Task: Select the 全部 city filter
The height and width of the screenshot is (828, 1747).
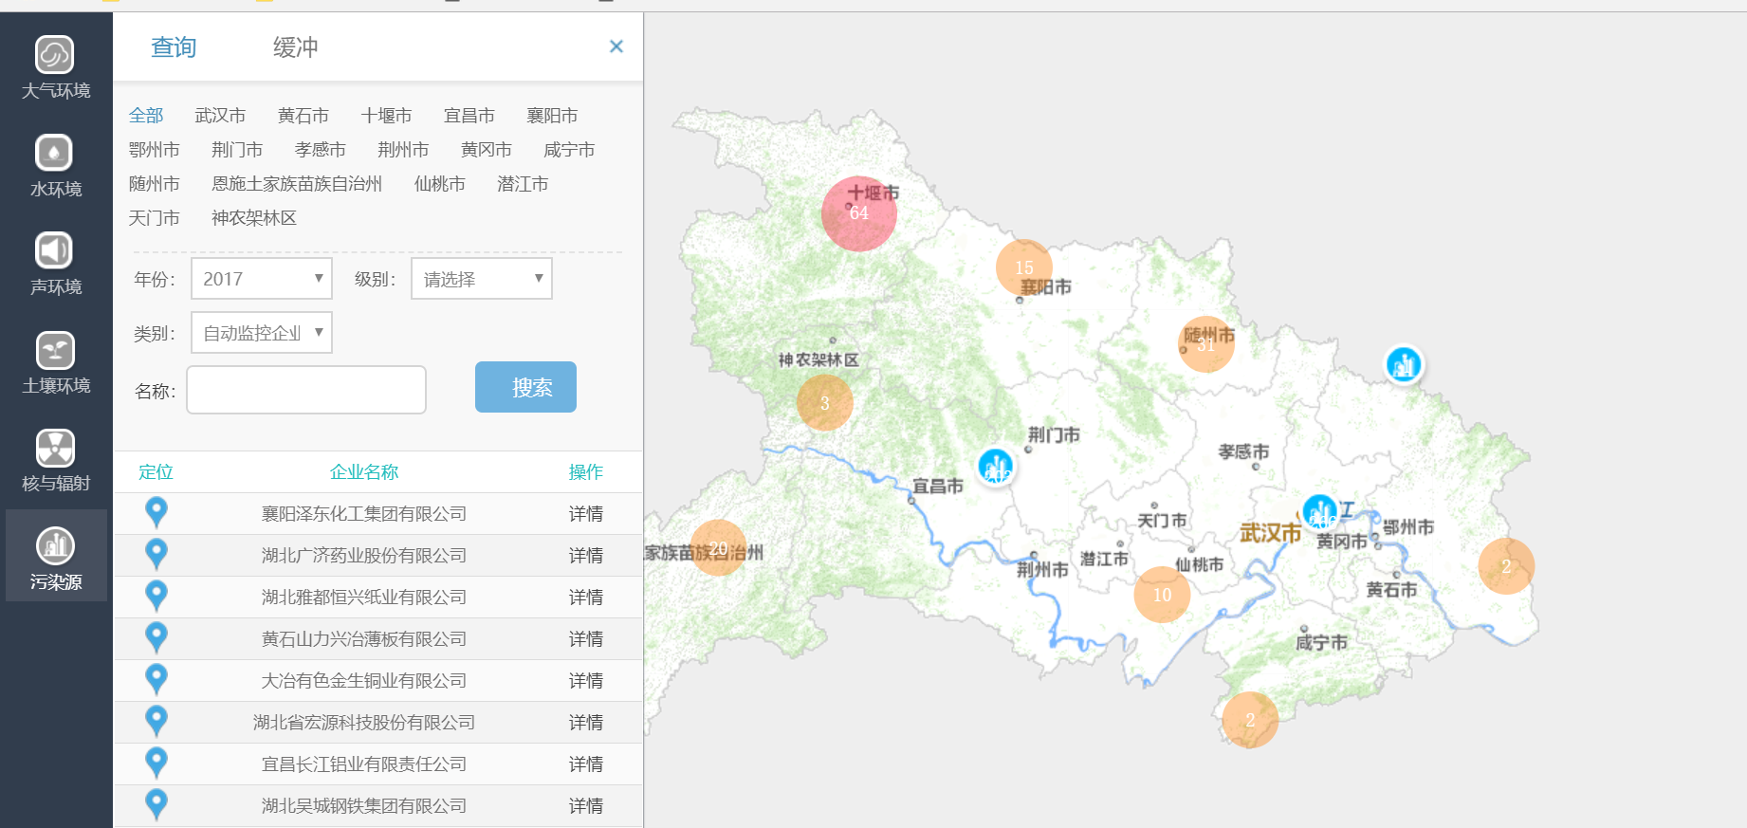Action: pyautogui.click(x=146, y=116)
